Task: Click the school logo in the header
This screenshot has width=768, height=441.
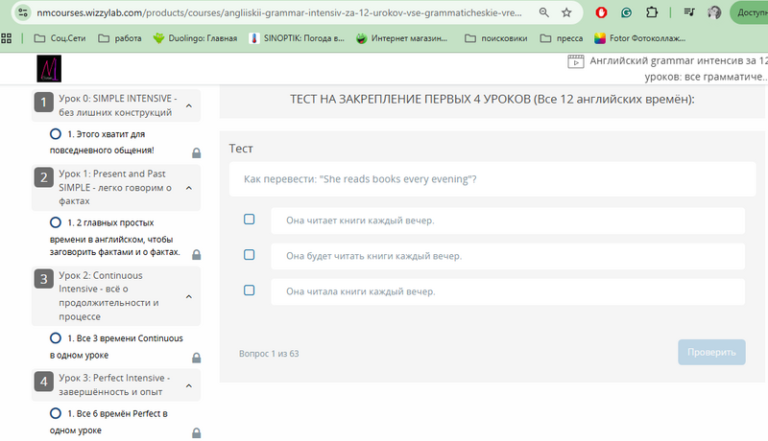Action: pyautogui.click(x=49, y=68)
